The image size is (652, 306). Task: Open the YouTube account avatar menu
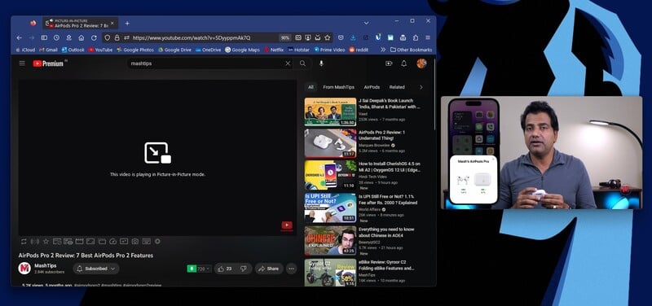click(421, 63)
